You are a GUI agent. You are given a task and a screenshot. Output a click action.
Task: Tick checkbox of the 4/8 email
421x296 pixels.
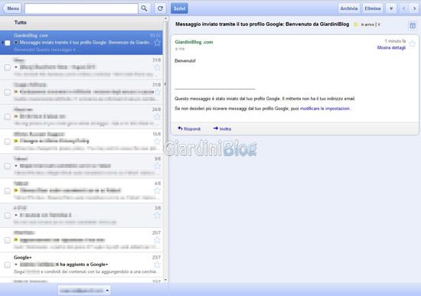click(x=8, y=190)
